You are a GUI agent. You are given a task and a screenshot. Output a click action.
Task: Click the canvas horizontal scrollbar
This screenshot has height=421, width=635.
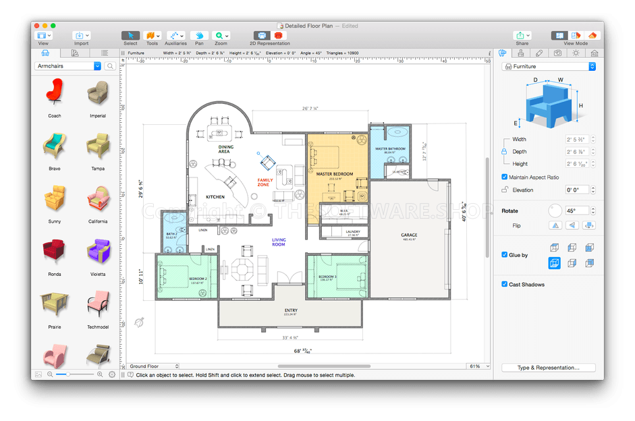[324, 366]
